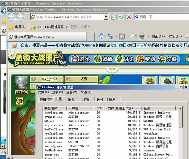The image size is (189, 159).
Task: Click the second house home page icon
Action: click(110, 36)
